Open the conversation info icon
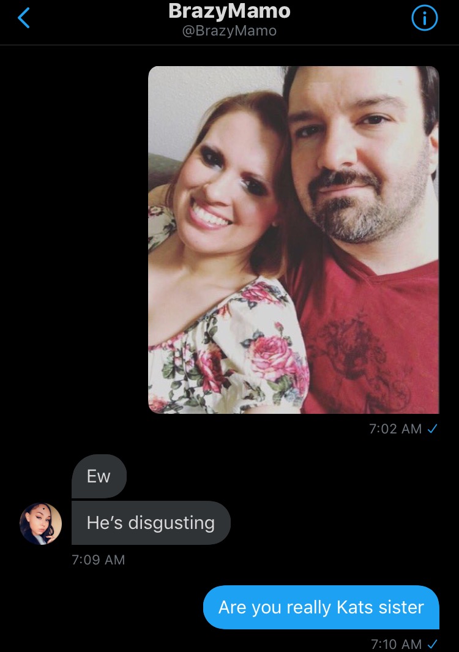The width and height of the screenshot is (459, 652). (x=424, y=18)
